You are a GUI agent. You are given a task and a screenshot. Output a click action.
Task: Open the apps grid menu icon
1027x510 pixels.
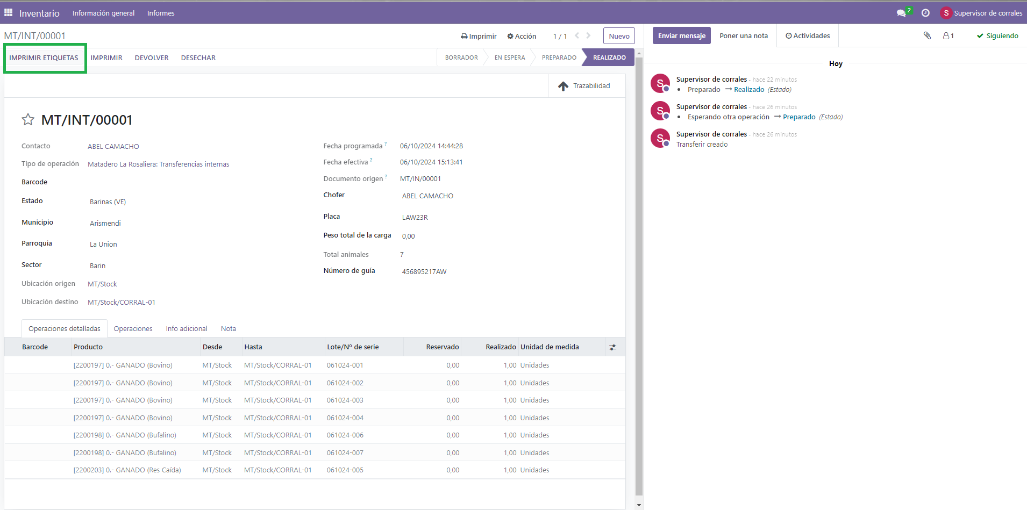[9, 12]
